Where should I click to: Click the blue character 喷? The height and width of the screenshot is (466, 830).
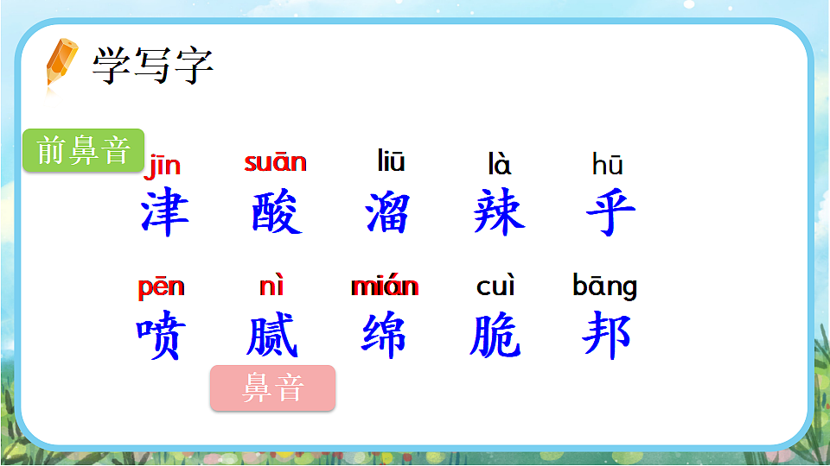(162, 336)
